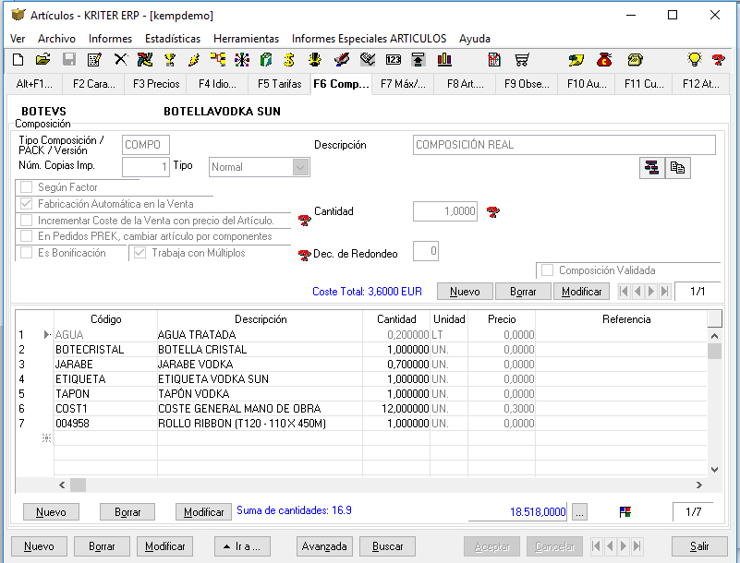The width and height of the screenshot is (740, 563).
Task: Click the green book toolbar icon
Action: [x=266, y=60]
